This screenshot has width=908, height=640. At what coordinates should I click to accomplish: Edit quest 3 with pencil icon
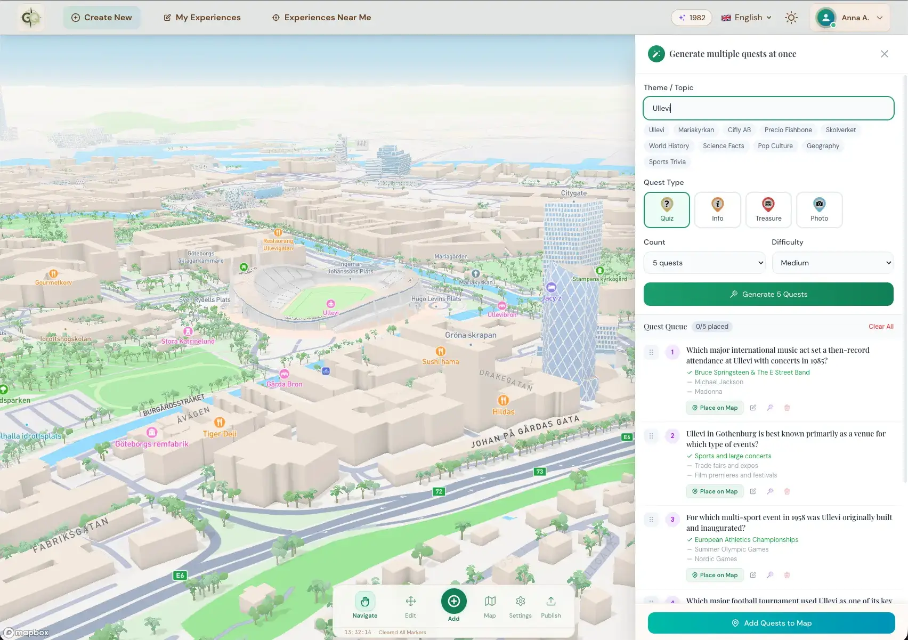(753, 575)
